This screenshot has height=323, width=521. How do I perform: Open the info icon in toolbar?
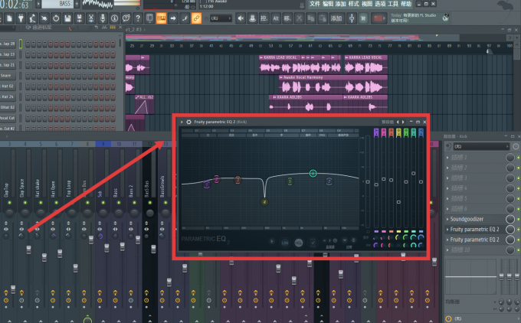114,18
